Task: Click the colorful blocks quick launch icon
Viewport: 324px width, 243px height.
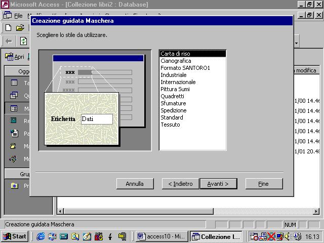Action: [x=99, y=236]
